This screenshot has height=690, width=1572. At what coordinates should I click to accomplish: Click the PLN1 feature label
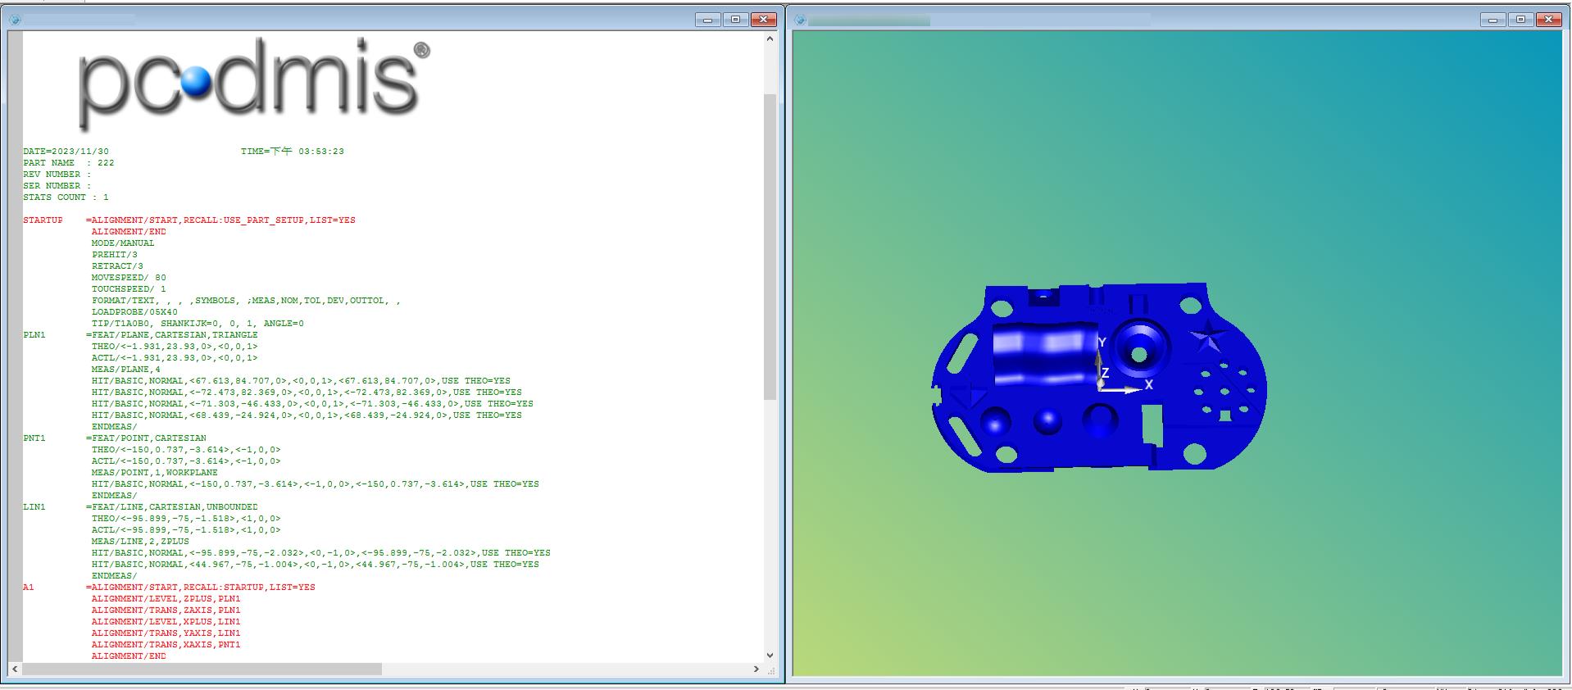point(34,335)
